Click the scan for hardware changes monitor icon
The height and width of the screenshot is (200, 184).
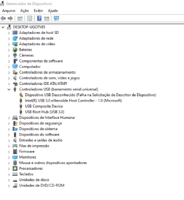click(56, 18)
